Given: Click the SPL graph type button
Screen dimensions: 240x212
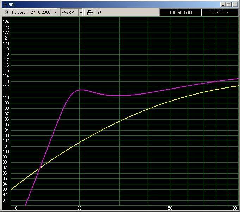Looking at the screenshot, I should pos(69,12).
